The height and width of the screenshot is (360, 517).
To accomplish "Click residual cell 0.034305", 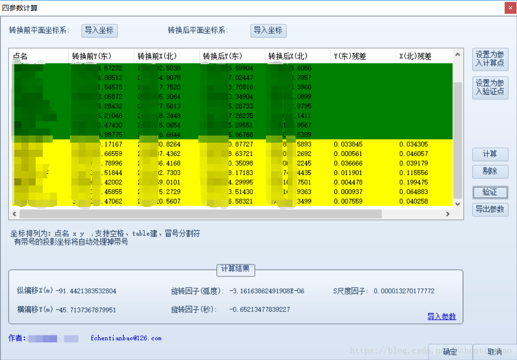I will tap(413, 145).
